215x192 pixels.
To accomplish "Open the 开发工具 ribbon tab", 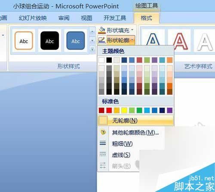I will (x=115, y=18).
